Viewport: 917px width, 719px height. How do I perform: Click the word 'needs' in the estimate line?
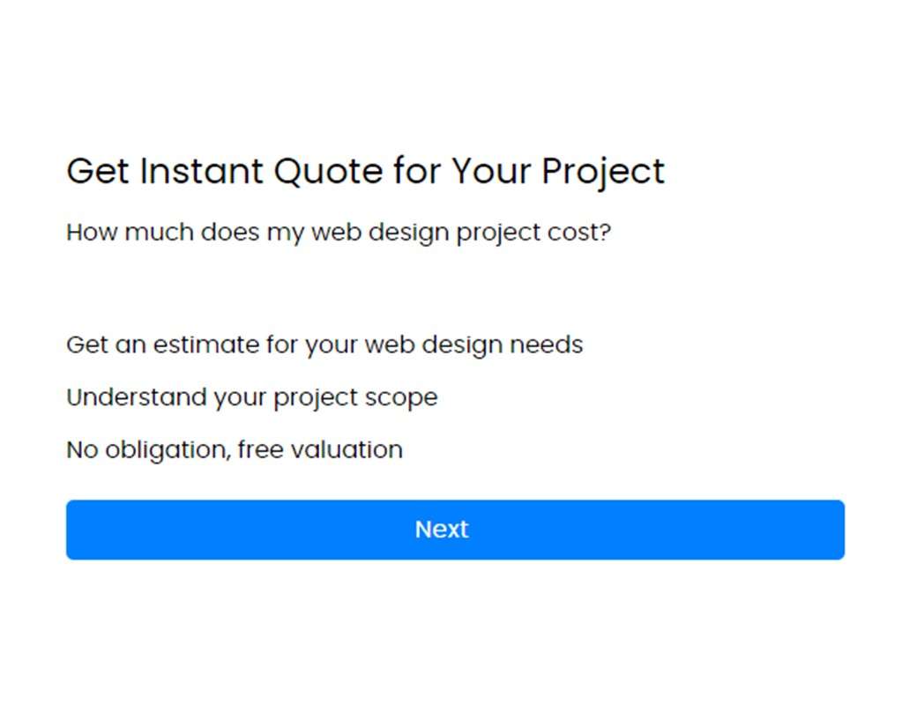(x=546, y=345)
